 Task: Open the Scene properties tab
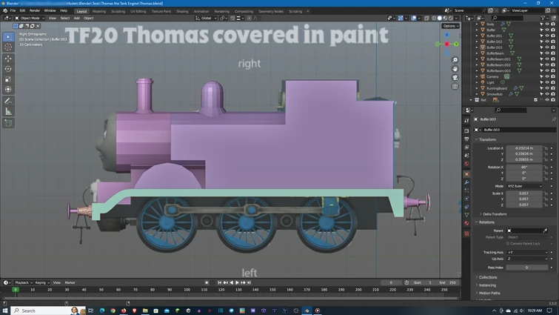click(x=466, y=156)
